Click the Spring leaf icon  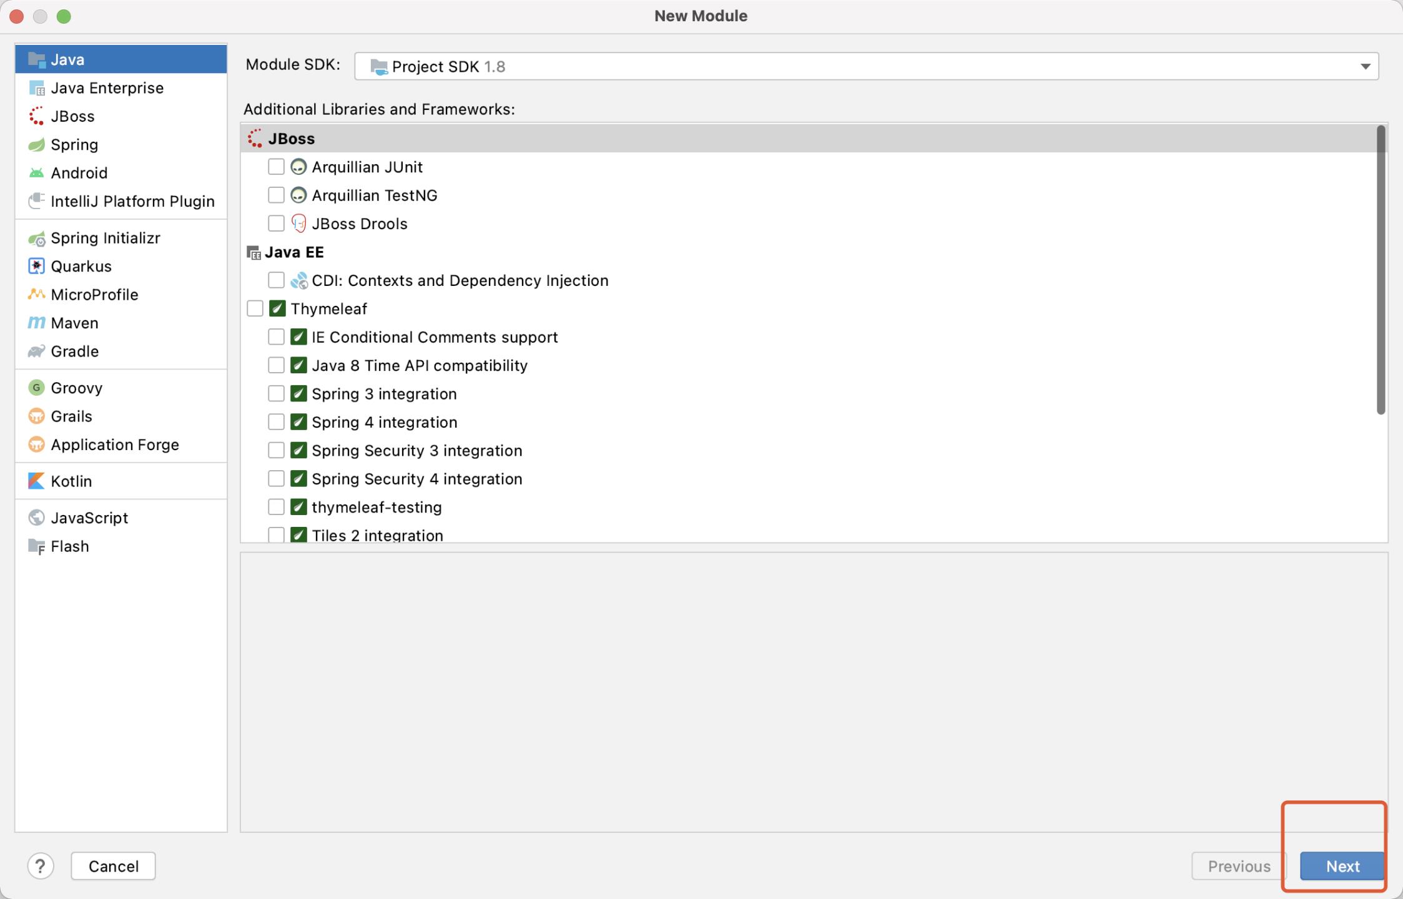click(37, 145)
